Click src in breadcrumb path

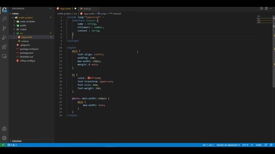click(76, 14)
